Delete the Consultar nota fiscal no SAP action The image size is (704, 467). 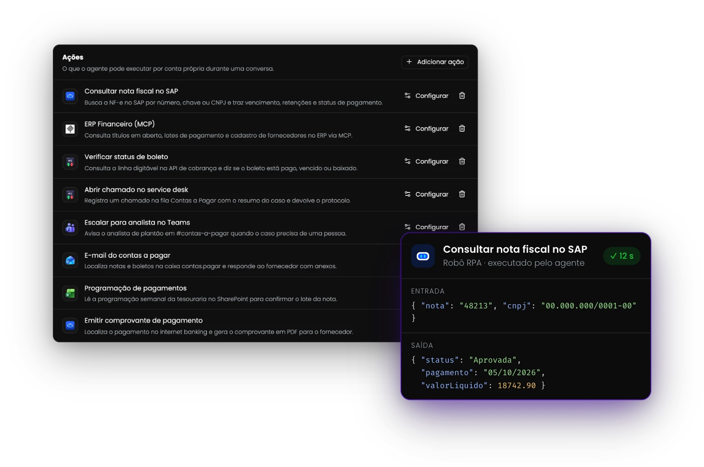462,96
